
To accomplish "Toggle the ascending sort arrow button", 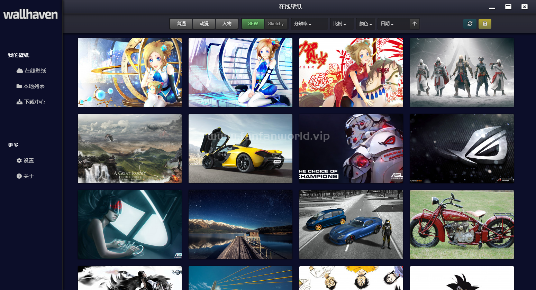I will [x=414, y=24].
